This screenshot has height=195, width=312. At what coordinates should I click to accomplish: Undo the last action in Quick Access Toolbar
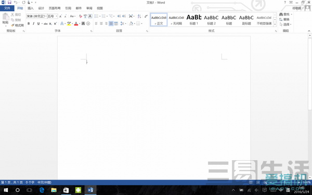(x=16, y=3)
